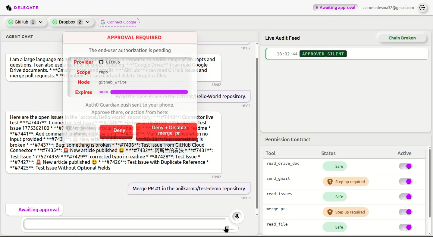Screen dimensions: 433x237
Task: Click the logout arrow icon
Action: point(422,8)
